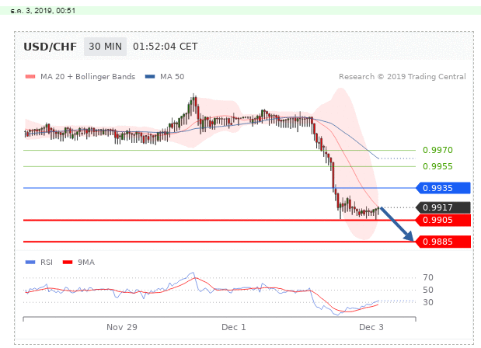This screenshot has width=481, height=348.
Task: Click the 0.9970 resistance level label
Action: click(x=437, y=150)
